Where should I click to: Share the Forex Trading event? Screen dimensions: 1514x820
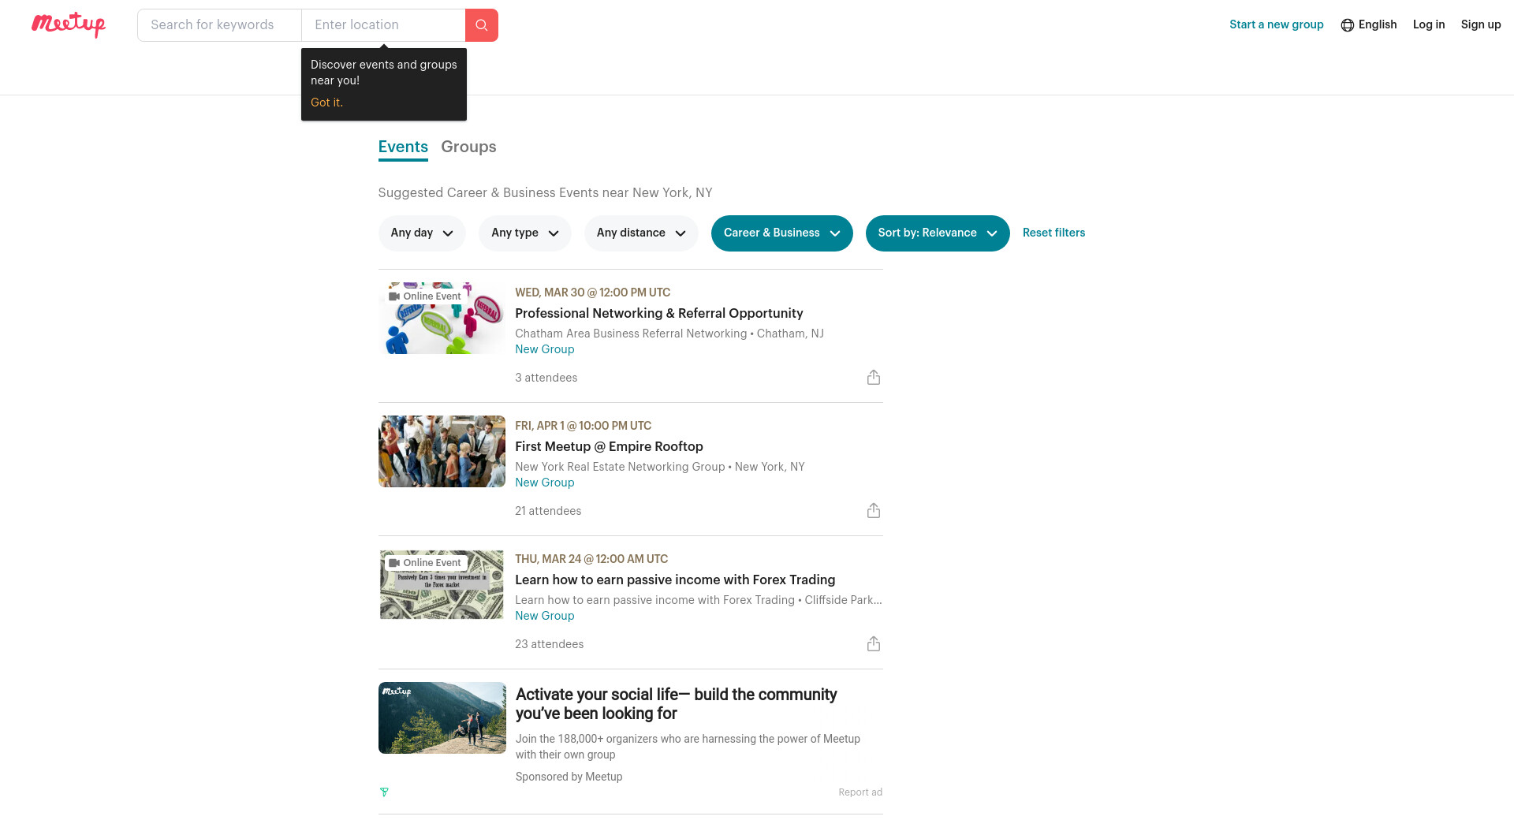[874, 644]
